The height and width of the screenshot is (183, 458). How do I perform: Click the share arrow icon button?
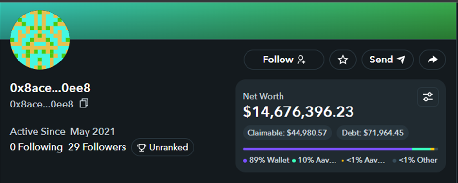click(x=432, y=60)
